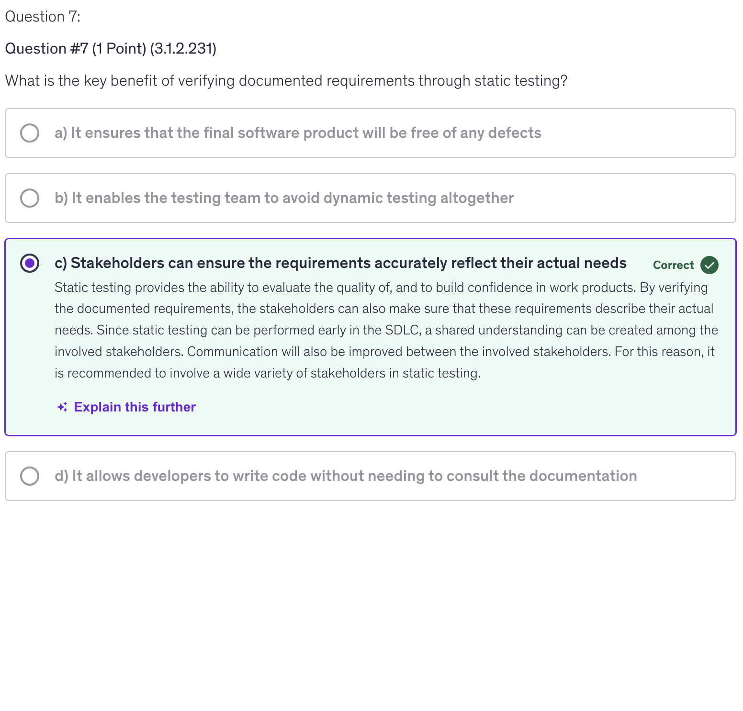
Task: Click the Question 7 heading
Action: (43, 17)
